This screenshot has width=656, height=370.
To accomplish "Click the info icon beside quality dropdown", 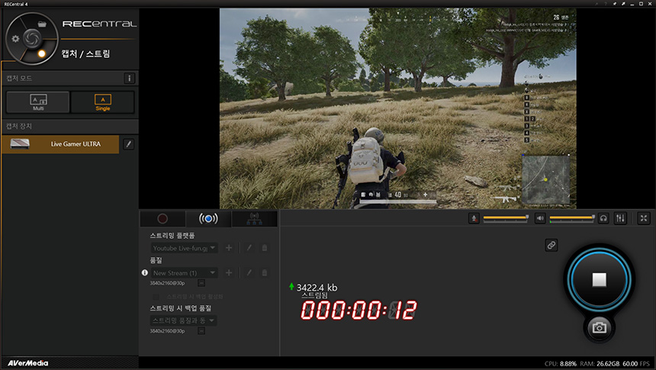I will [x=145, y=272].
